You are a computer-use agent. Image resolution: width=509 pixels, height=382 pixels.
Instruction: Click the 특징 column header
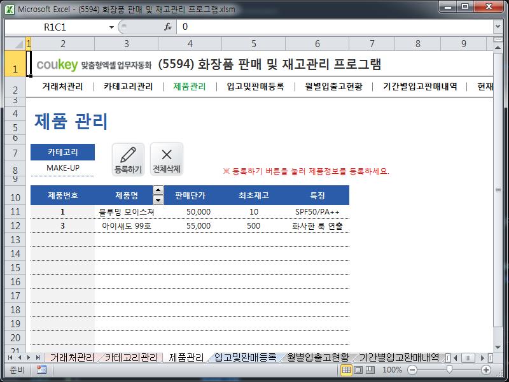(317, 195)
